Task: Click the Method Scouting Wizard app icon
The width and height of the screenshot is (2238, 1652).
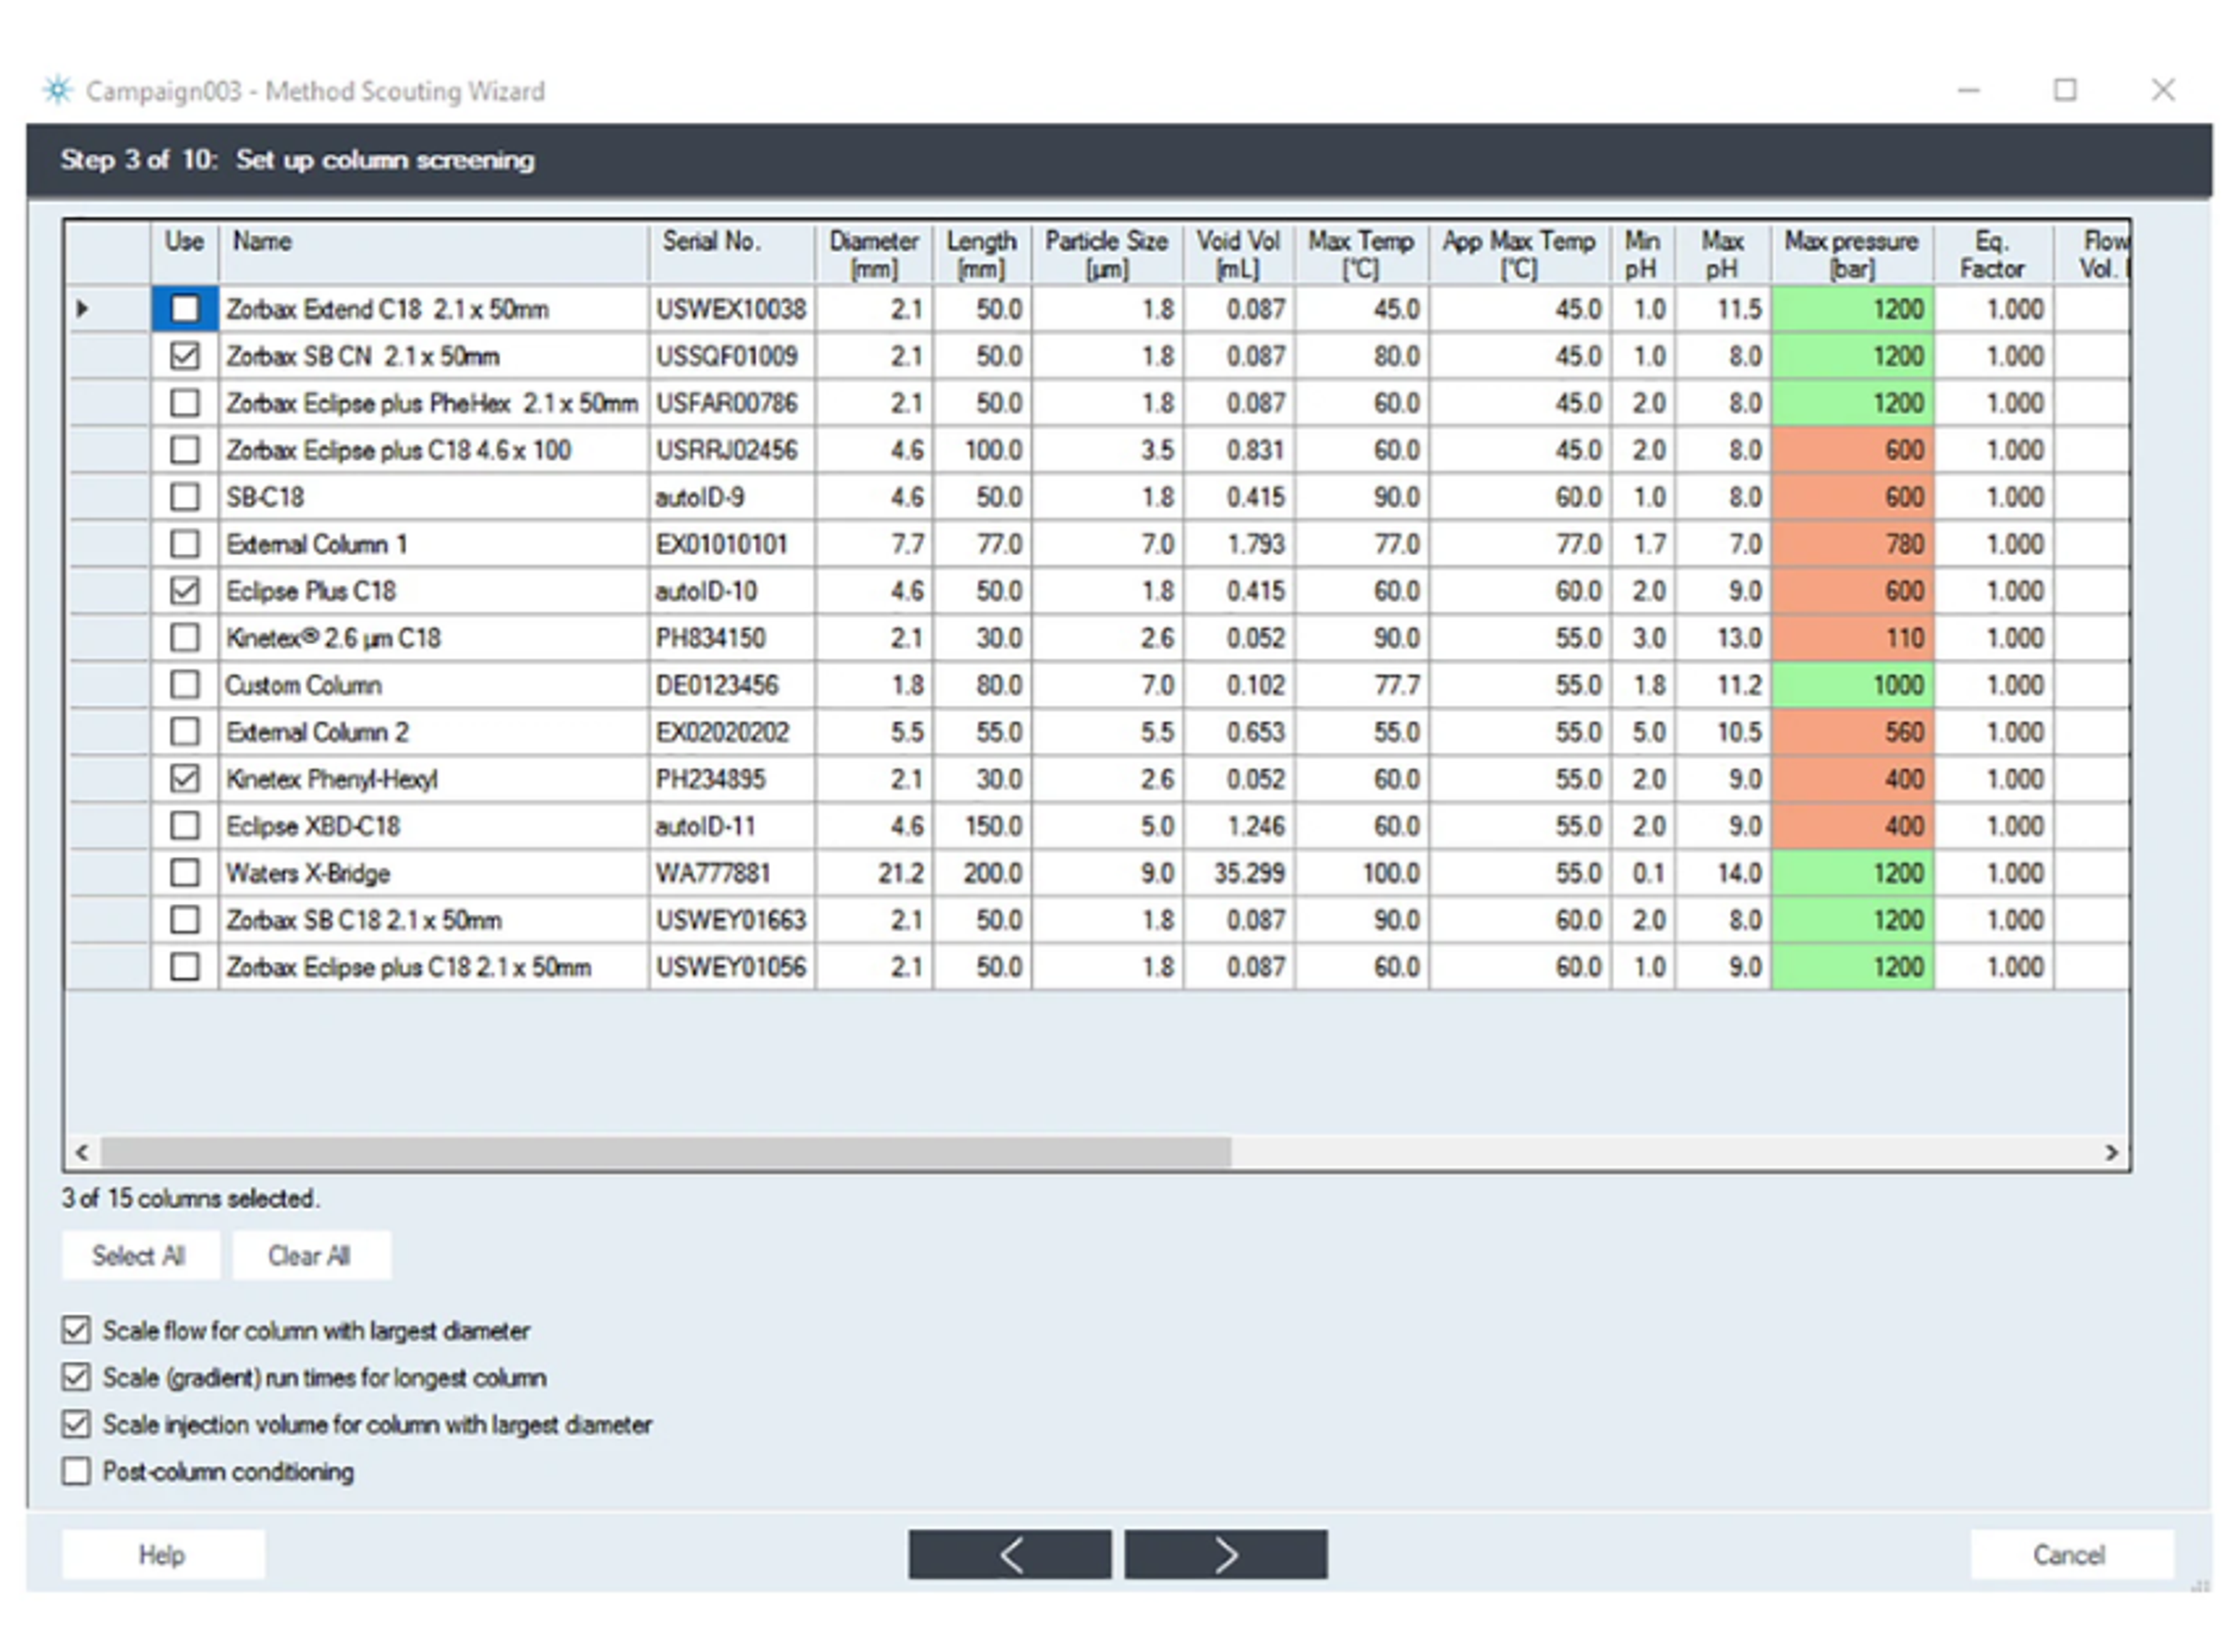Action: point(58,90)
